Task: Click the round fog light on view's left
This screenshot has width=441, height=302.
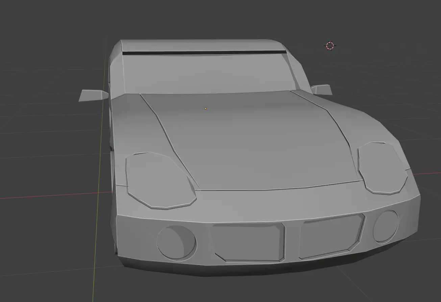Action: point(176,242)
